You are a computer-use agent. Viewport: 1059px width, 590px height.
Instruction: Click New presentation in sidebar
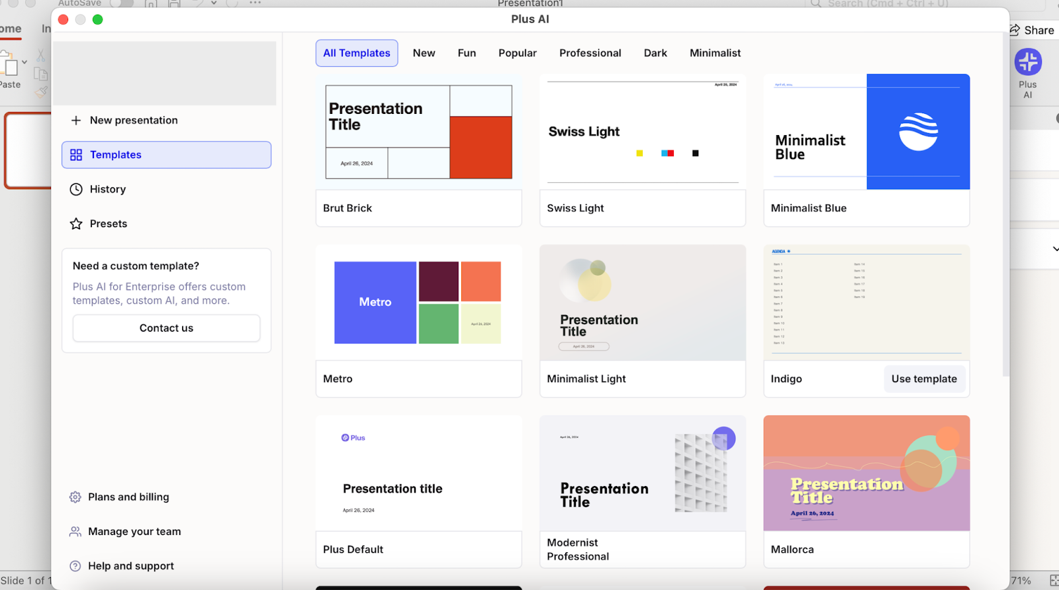click(167, 121)
